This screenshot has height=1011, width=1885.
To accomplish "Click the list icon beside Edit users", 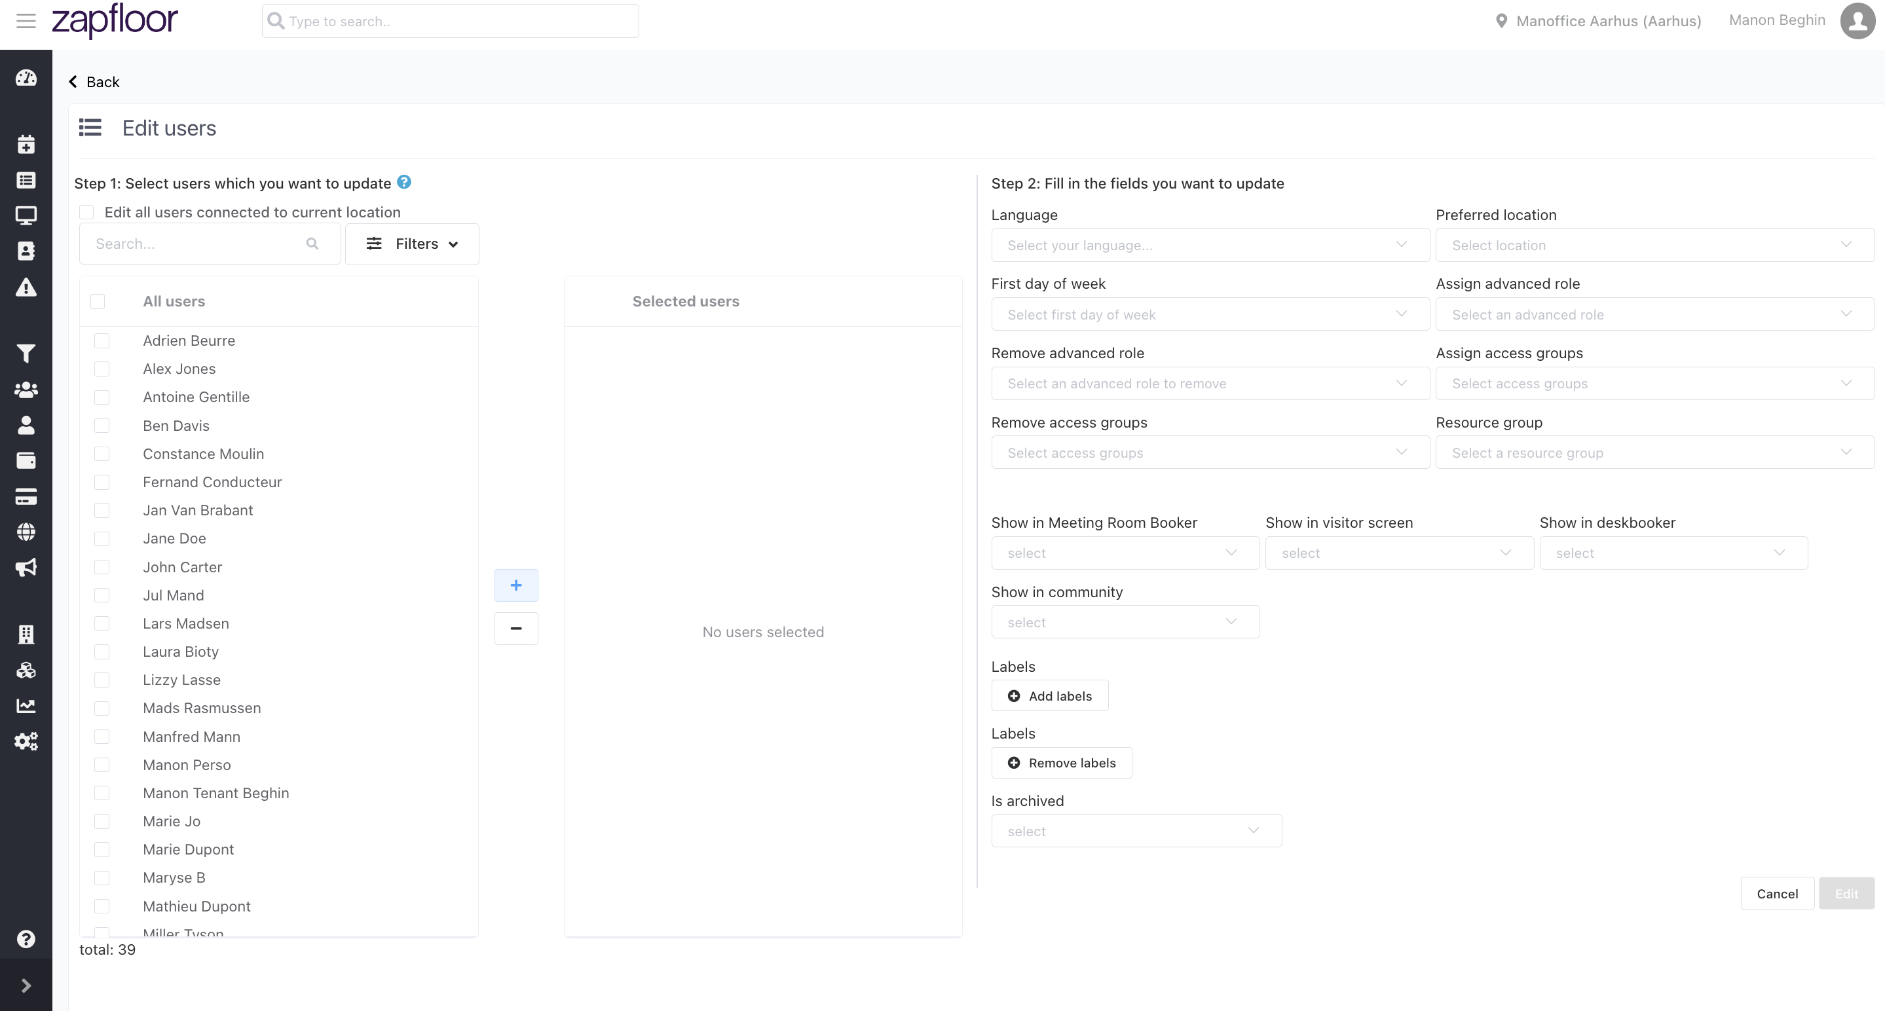I will tap(90, 128).
